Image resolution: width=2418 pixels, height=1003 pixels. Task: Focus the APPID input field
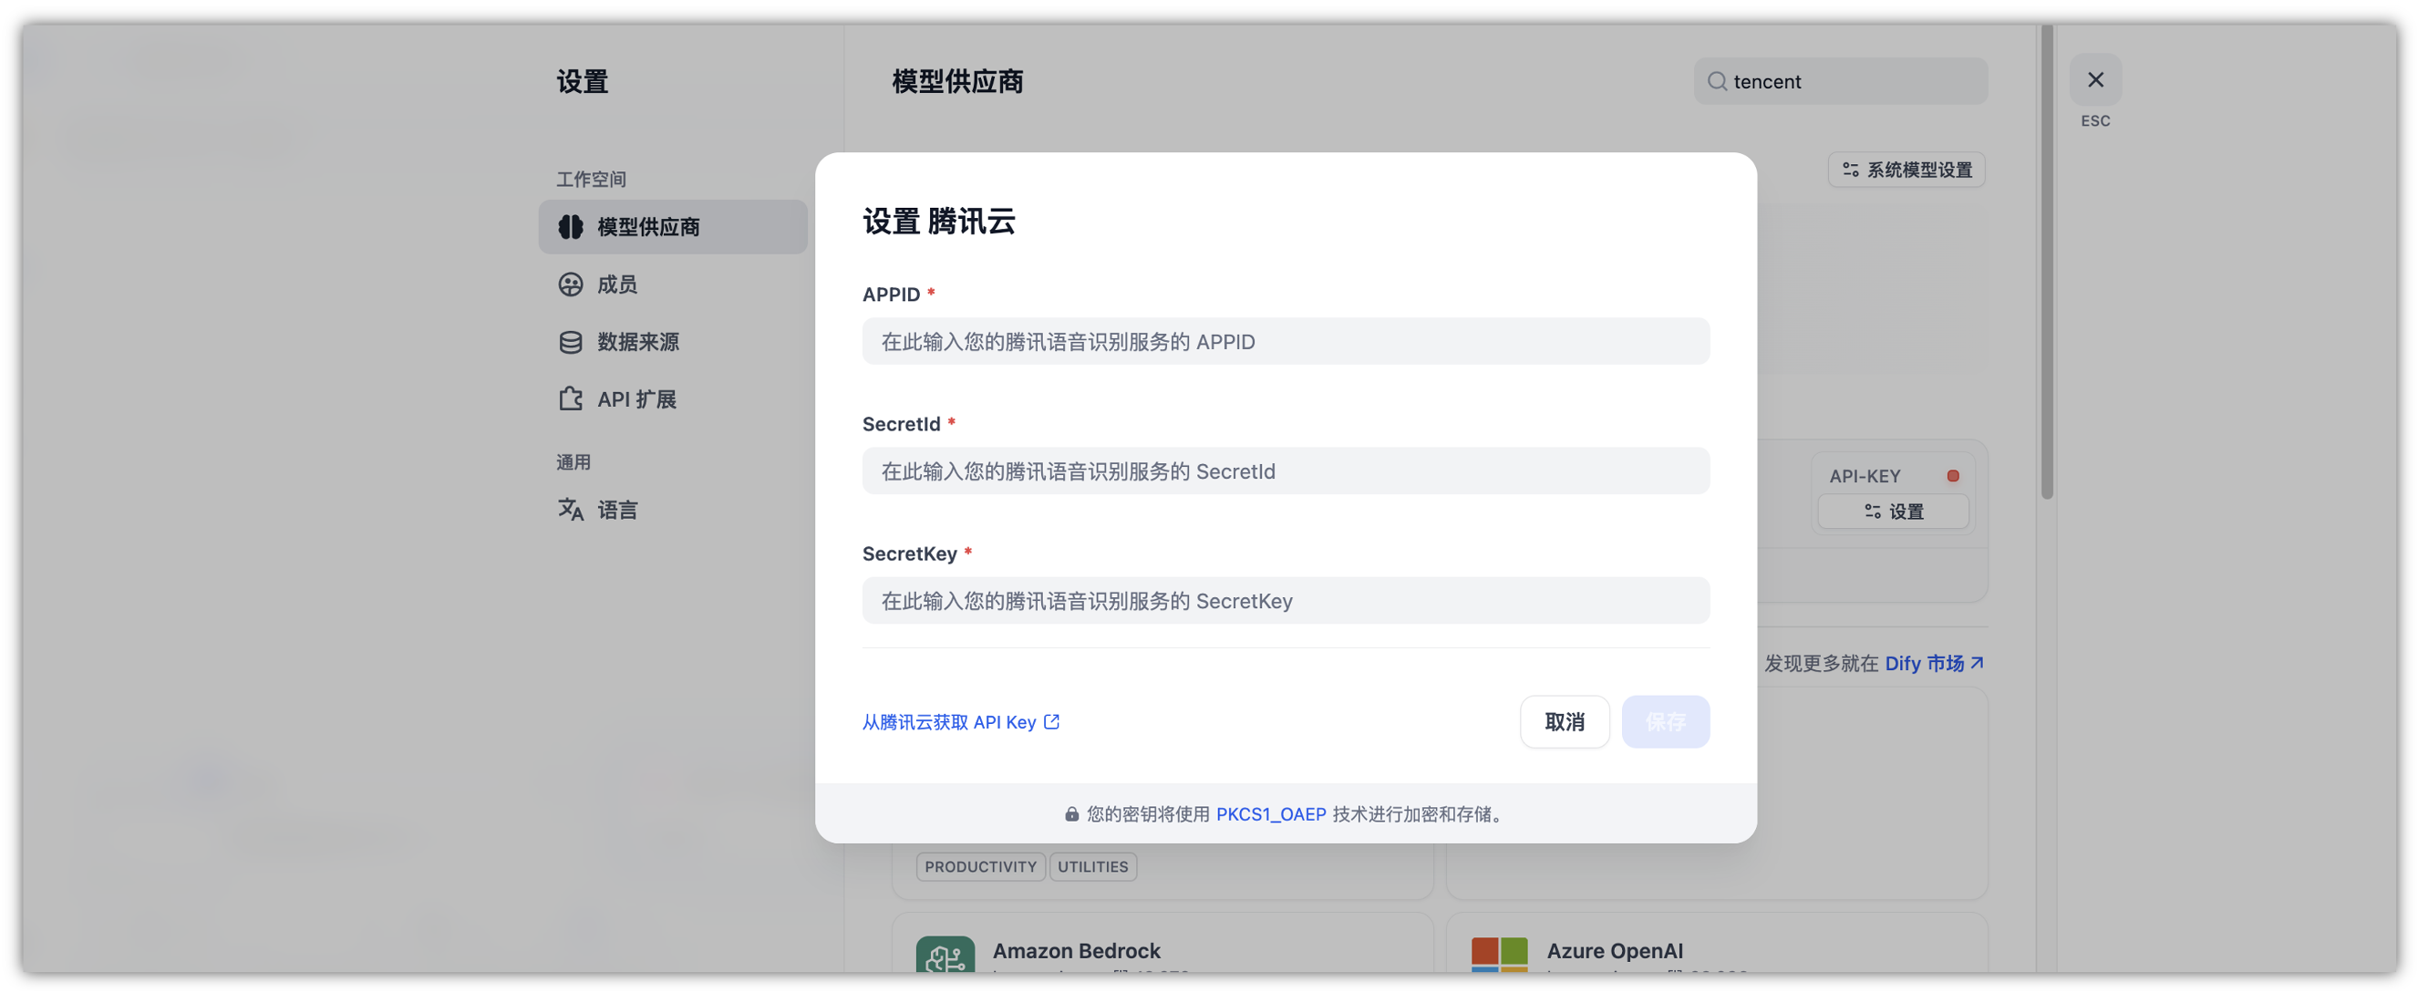tap(1285, 341)
